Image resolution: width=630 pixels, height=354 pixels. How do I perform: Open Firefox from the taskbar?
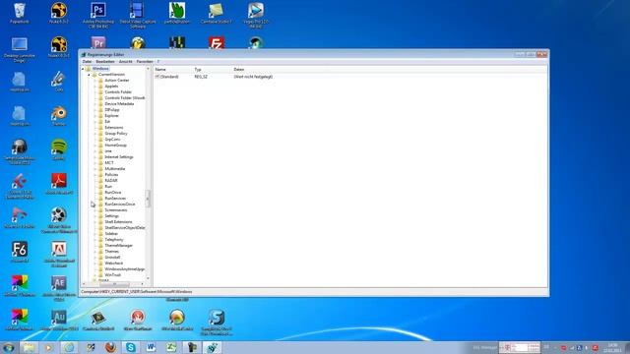(x=110, y=347)
